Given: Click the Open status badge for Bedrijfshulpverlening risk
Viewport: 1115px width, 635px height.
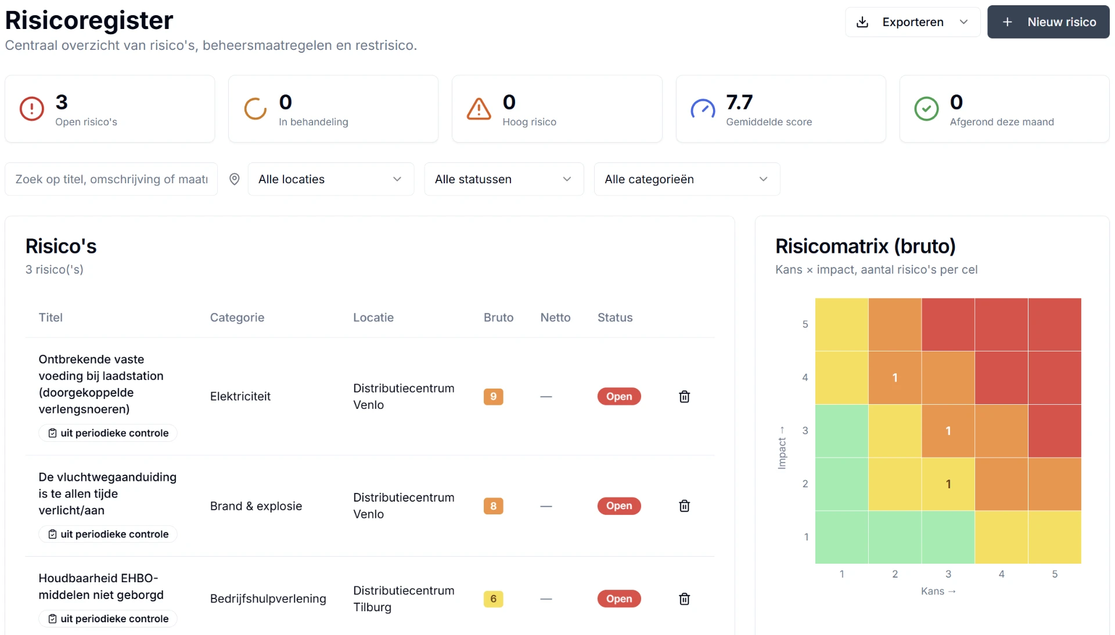Looking at the screenshot, I should click(x=619, y=598).
